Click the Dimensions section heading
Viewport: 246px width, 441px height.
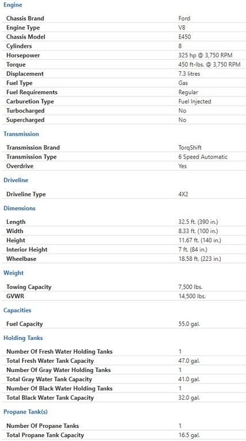pos(20,208)
